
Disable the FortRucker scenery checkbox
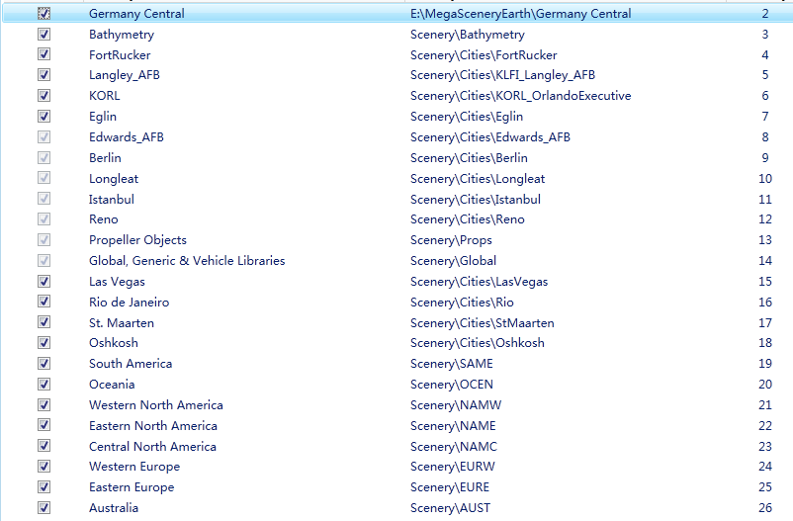pos(44,55)
